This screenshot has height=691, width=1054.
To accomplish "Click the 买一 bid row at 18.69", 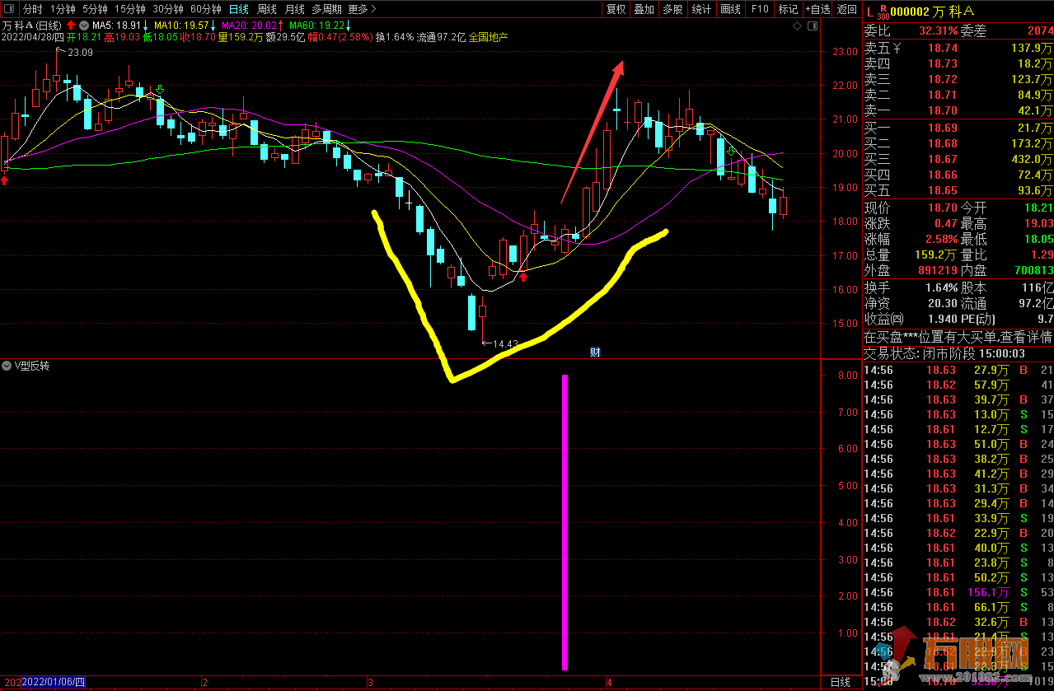I will click(x=958, y=128).
